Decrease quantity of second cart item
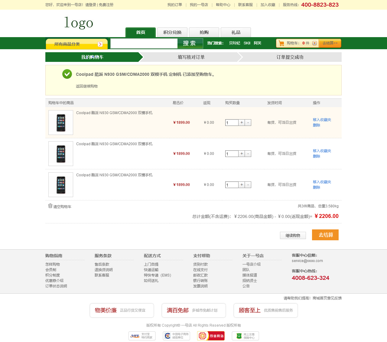The height and width of the screenshot is (342, 387). click(248, 154)
